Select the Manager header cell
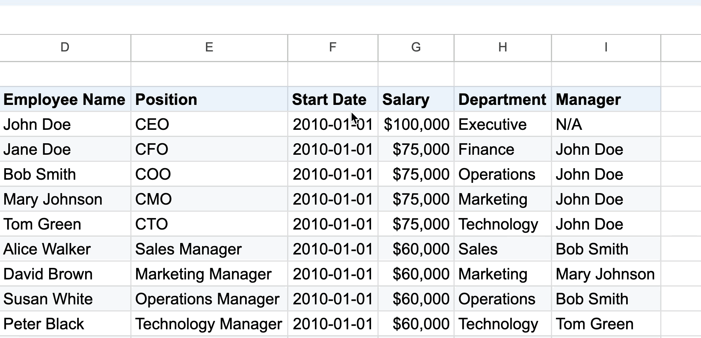The image size is (701, 338). click(x=588, y=100)
